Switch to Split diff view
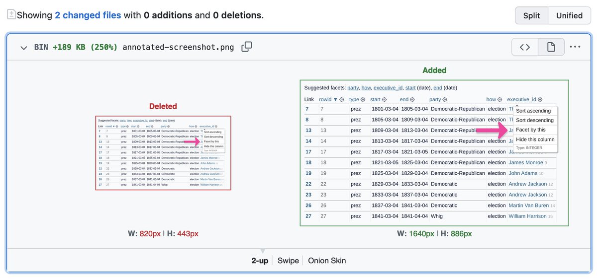This screenshot has height=279, width=597. 531,15
